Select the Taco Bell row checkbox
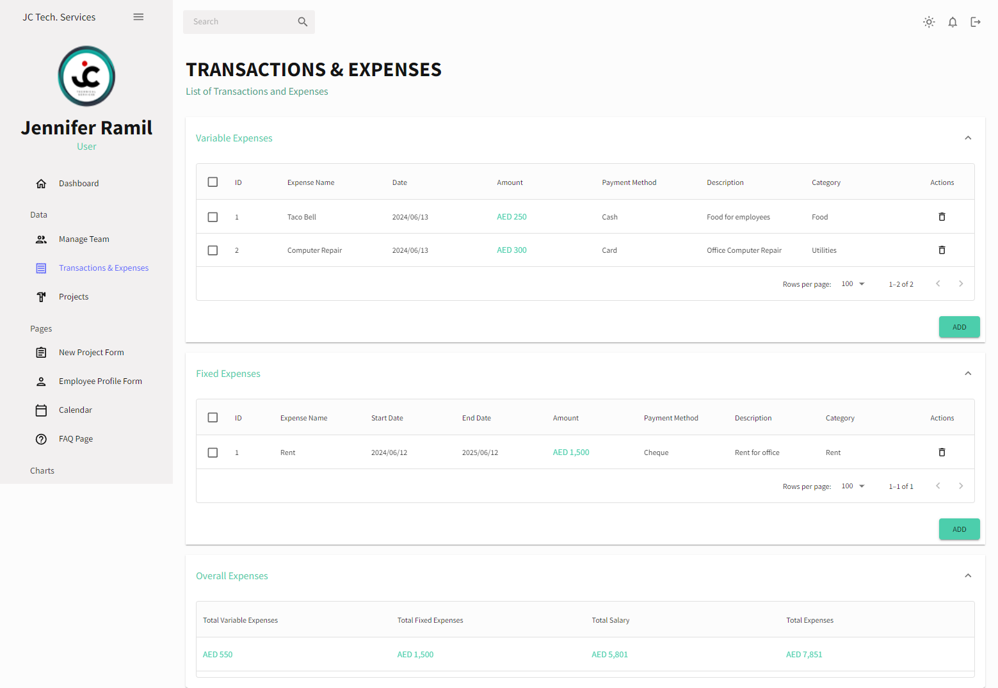The image size is (998, 688). (213, 217)
